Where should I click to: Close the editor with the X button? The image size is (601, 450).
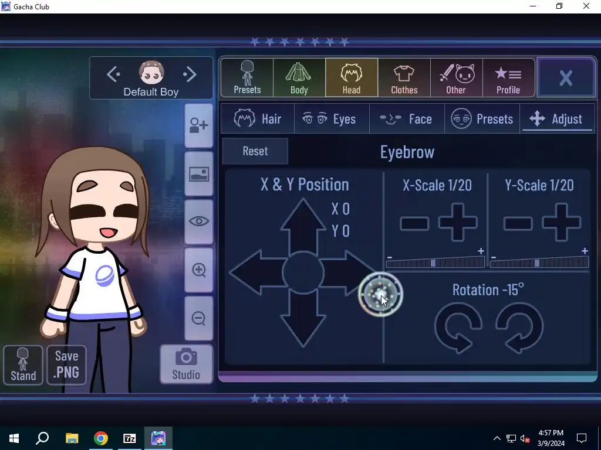pyautogui.click(x=566, y=78)
